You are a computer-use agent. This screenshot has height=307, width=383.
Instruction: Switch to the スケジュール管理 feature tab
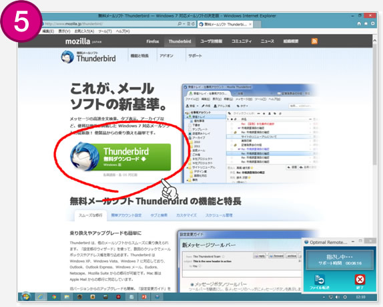219,215
